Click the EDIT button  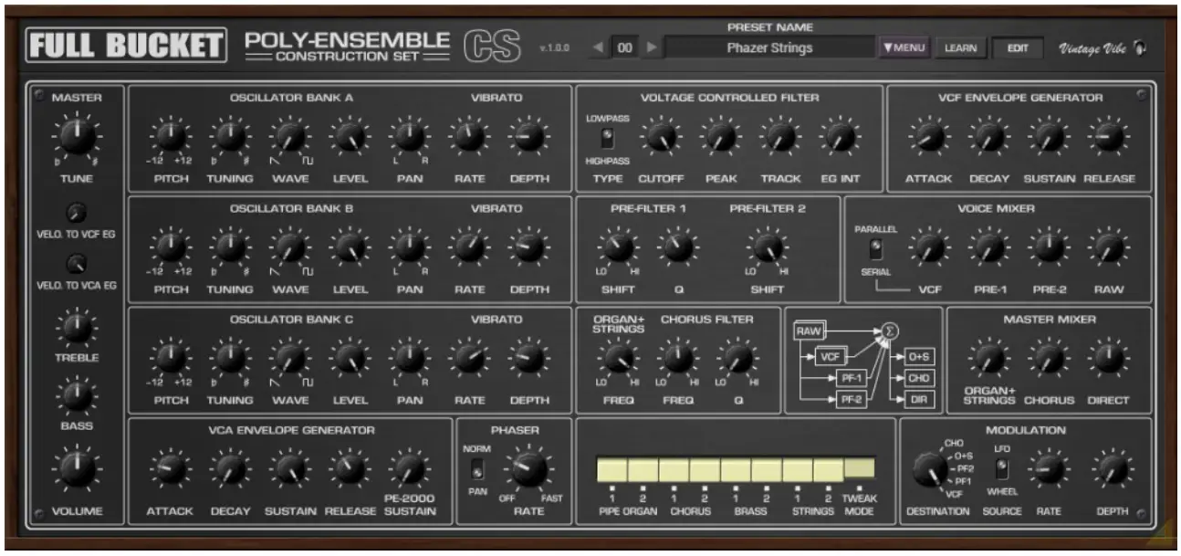[x=1016, y=47]
